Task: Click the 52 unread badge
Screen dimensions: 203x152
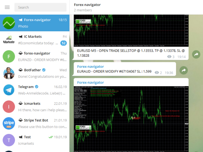Action: [63, 43]
